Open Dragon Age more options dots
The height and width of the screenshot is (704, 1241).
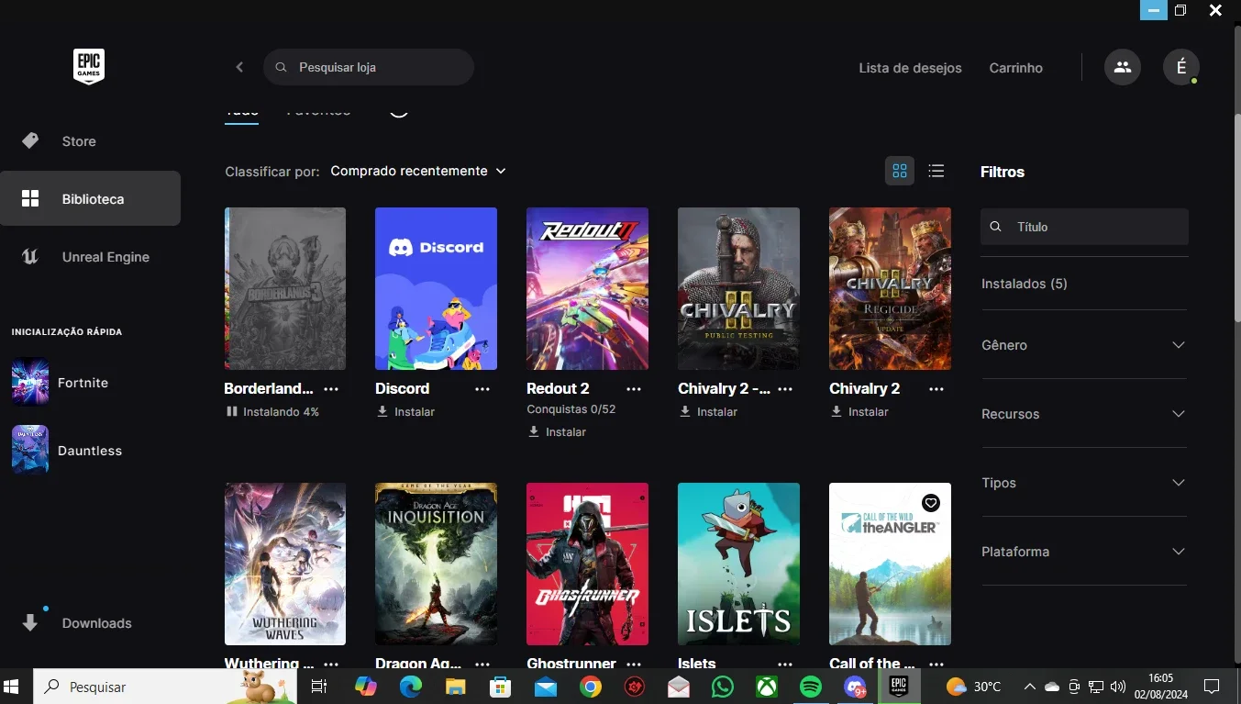pos(482,664)
